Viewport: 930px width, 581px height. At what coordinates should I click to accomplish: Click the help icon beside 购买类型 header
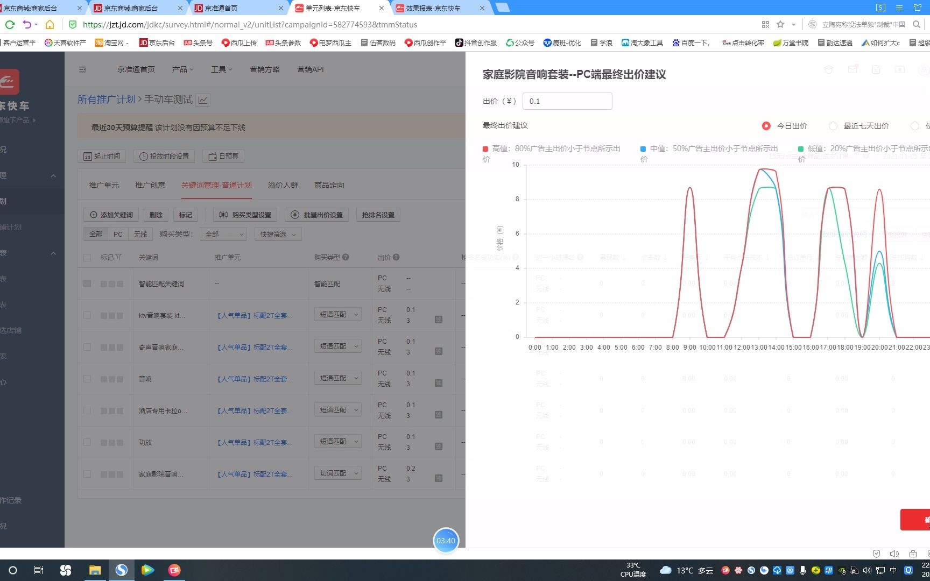[x=346, y=257]
